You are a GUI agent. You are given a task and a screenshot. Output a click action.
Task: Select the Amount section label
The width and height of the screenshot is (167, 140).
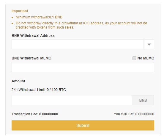tap(18, 81)
